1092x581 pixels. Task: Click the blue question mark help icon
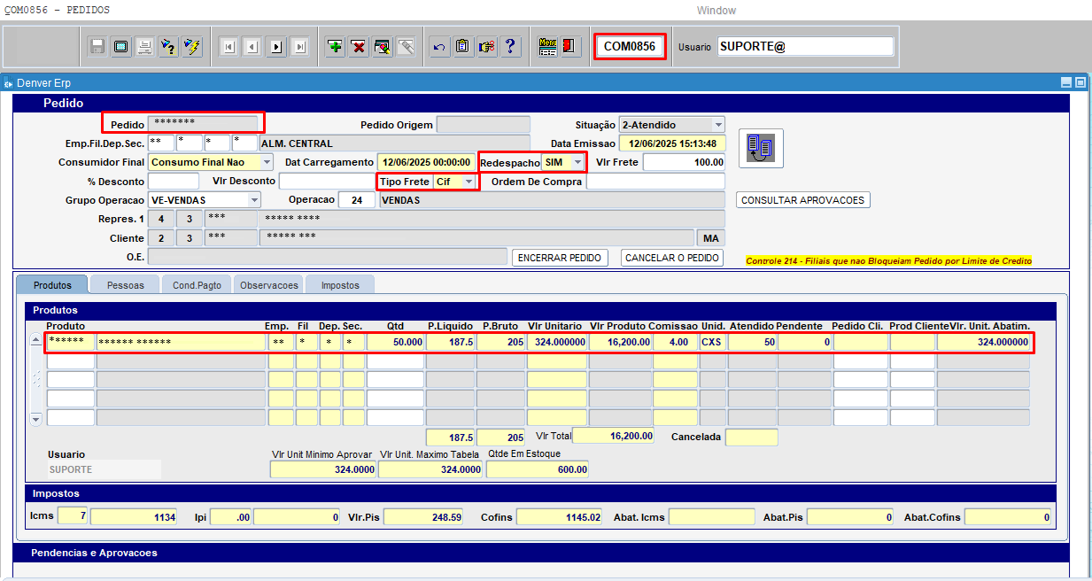pos(510,47)
